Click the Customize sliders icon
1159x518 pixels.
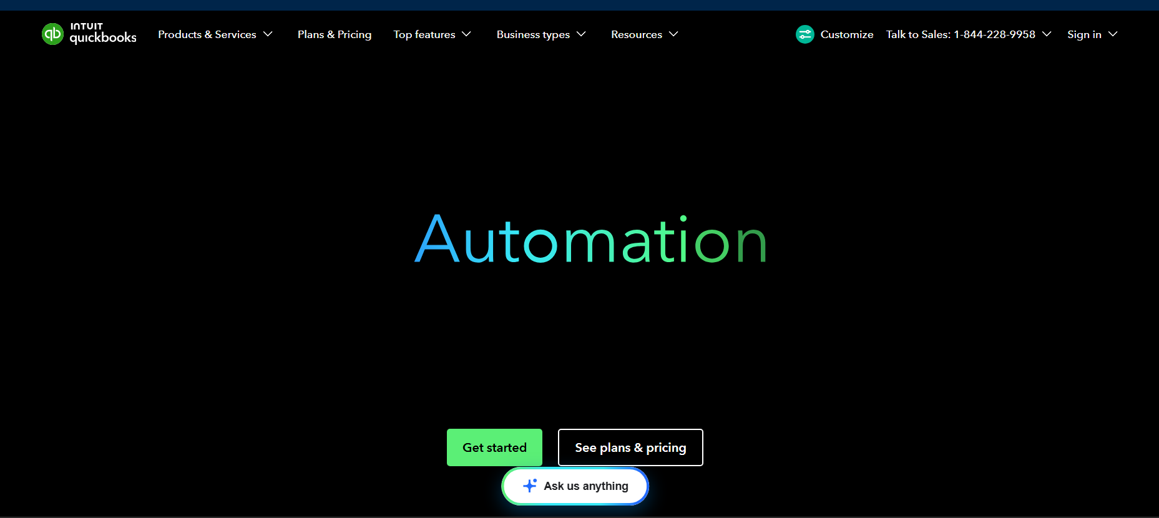point(805,34)
